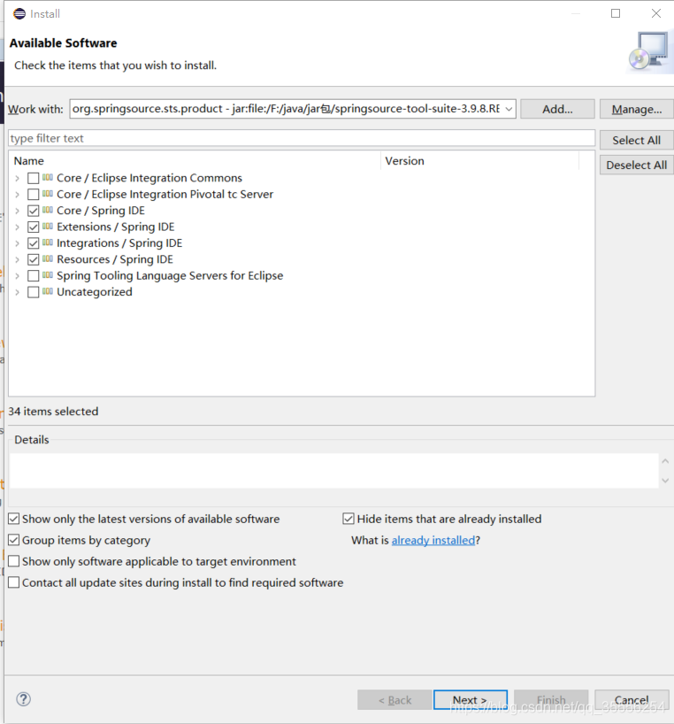Viewport: 674px width, 724px height.
Task: Expand Resources / Spring IDE node
Action: (x=17, y=259)
